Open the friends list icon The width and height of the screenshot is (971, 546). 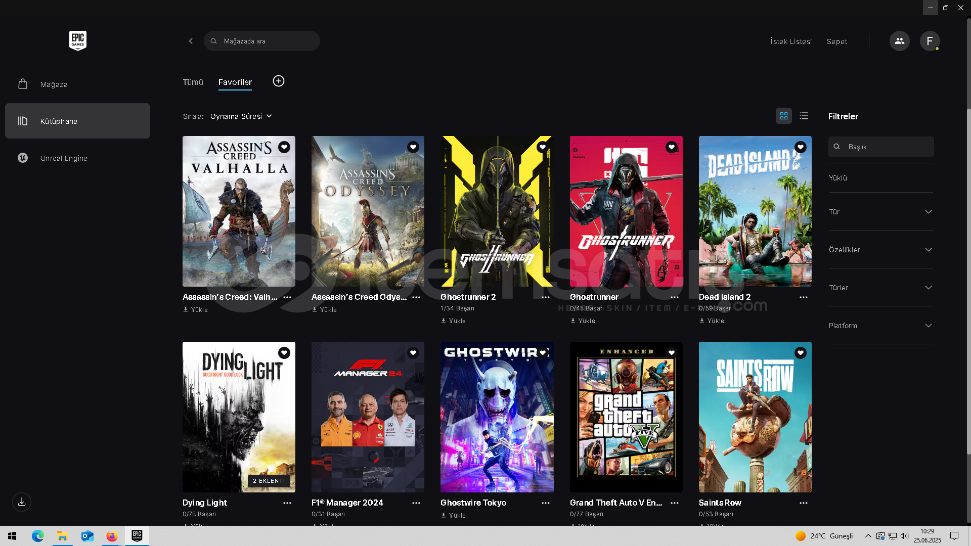[x=899, y=41]
